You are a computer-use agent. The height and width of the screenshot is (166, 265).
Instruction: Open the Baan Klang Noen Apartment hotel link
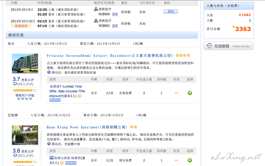(x=87, y=127)
